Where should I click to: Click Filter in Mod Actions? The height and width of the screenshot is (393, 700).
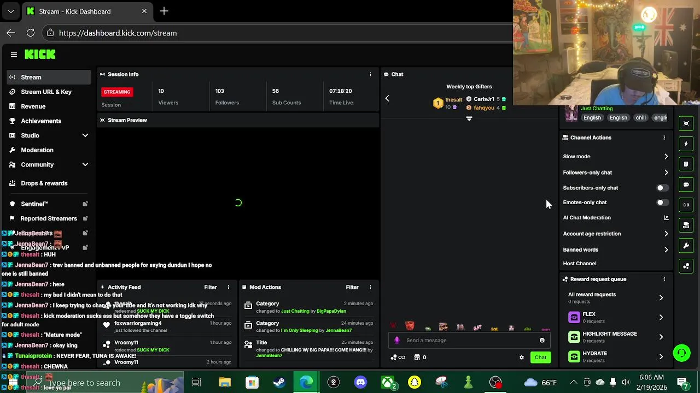(352, 287)
